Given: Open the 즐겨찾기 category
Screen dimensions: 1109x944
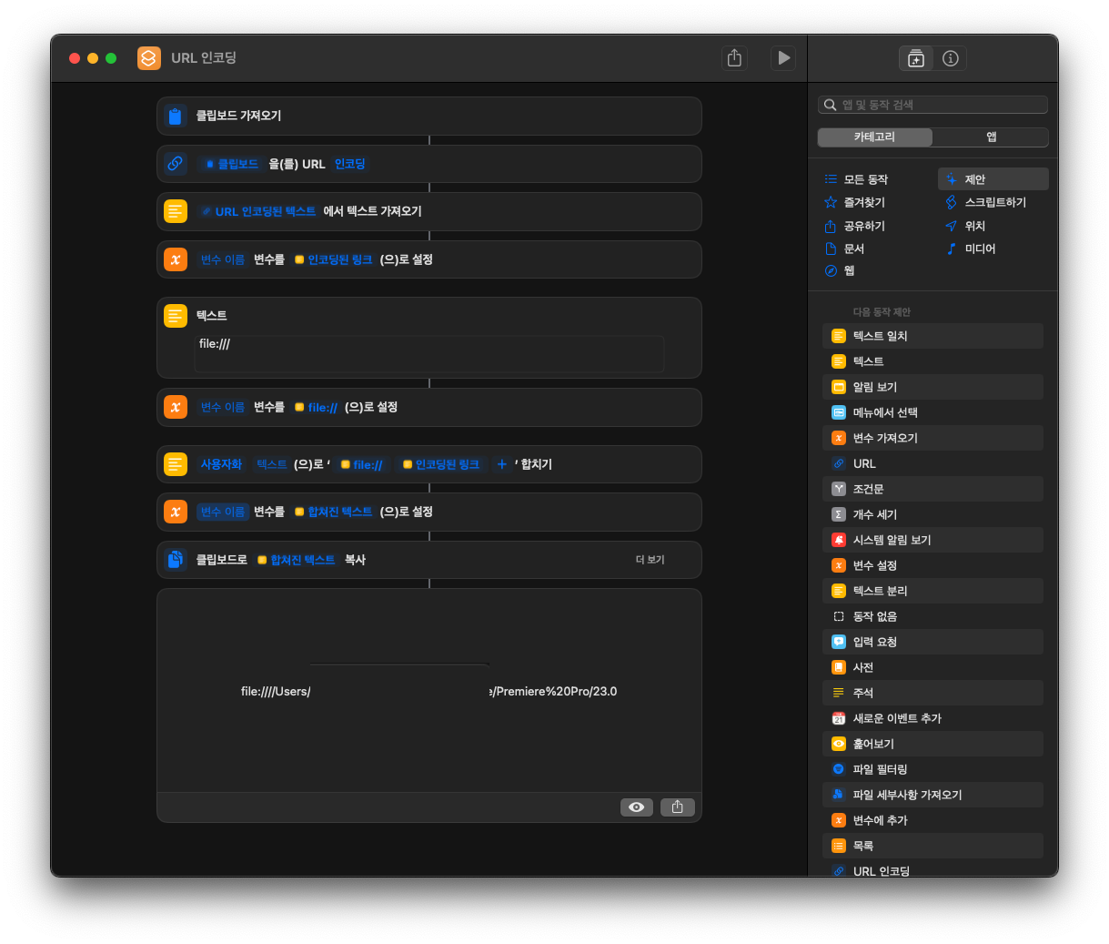Looking at the screenshot, I should [x=854, y=202].
